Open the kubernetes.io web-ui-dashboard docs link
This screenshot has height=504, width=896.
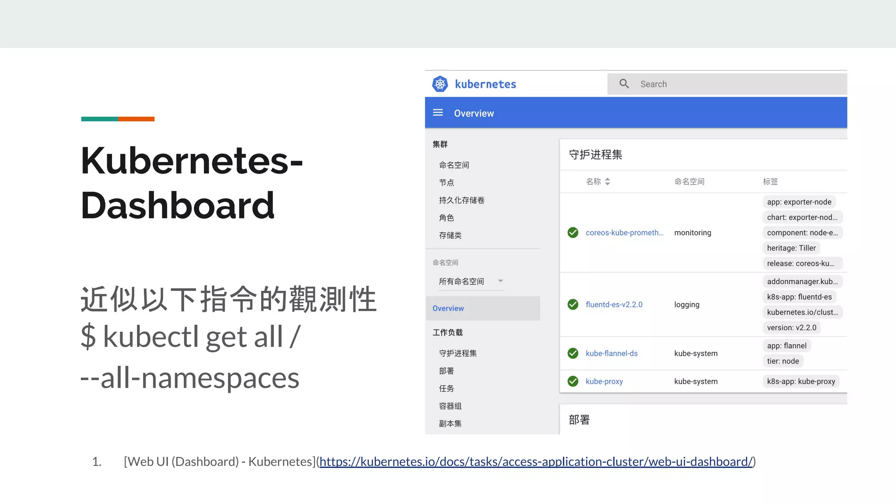[x=536, y=462]
